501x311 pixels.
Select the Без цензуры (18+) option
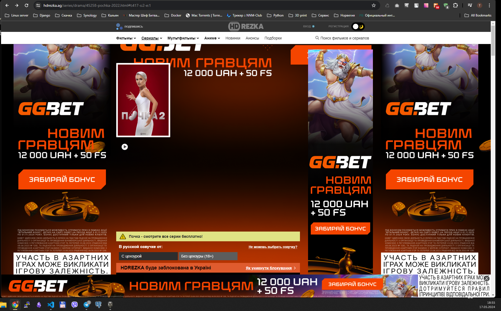[208, 256]
